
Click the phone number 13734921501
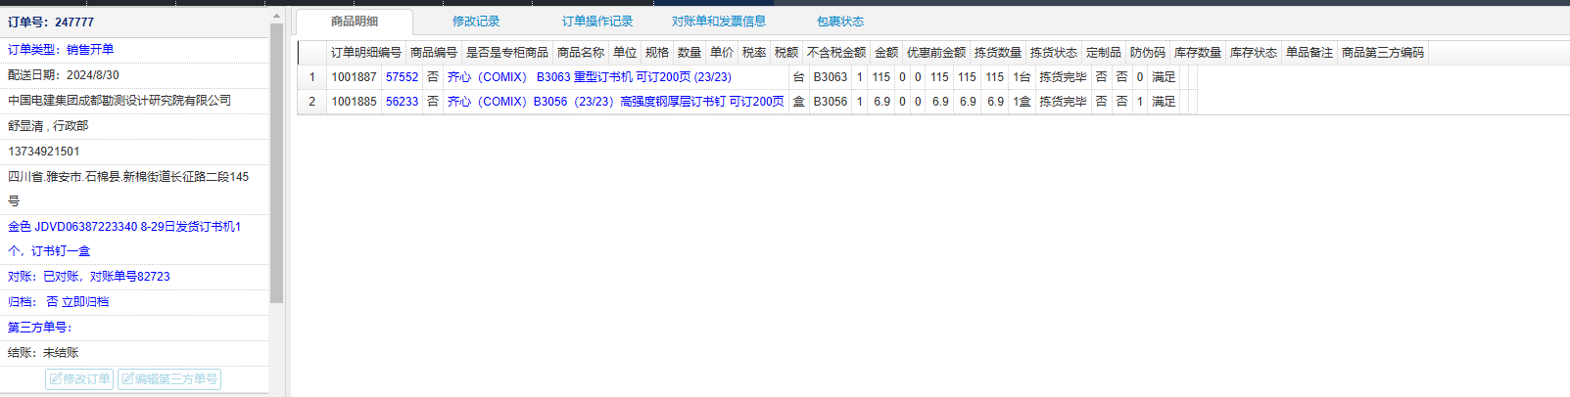(x=44, y=152)
